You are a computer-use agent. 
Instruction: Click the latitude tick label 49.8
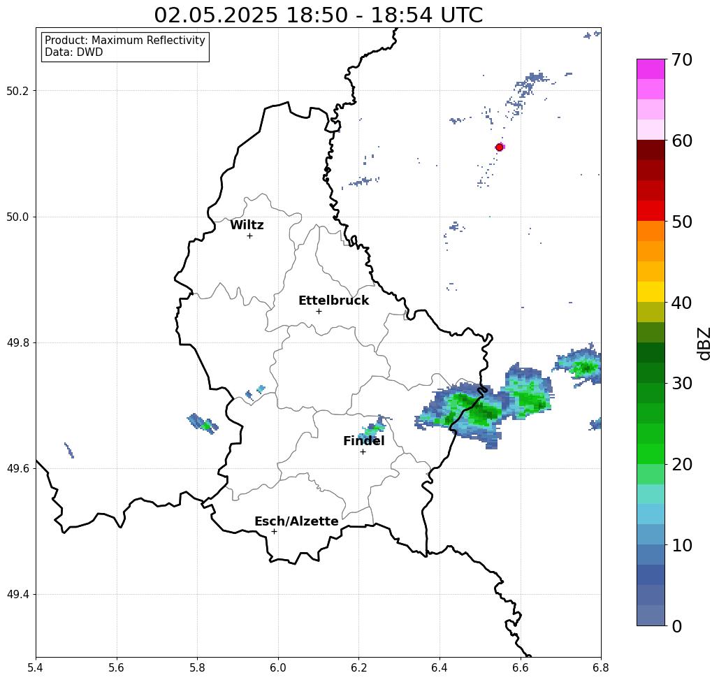17,342
